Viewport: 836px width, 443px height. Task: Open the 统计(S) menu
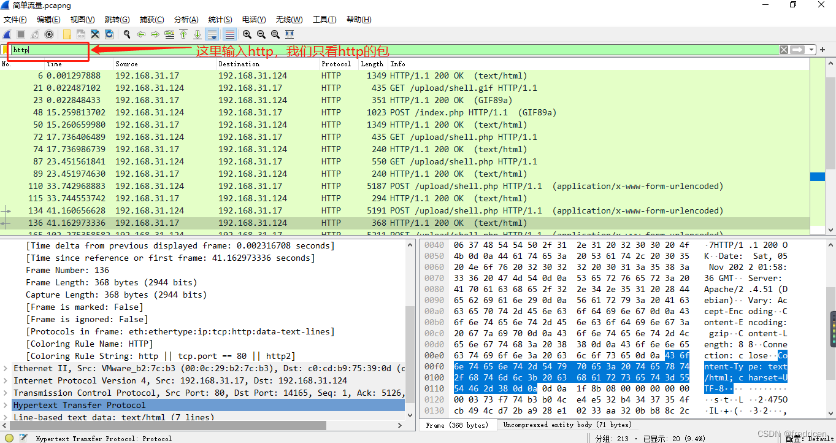pos(220,20)
